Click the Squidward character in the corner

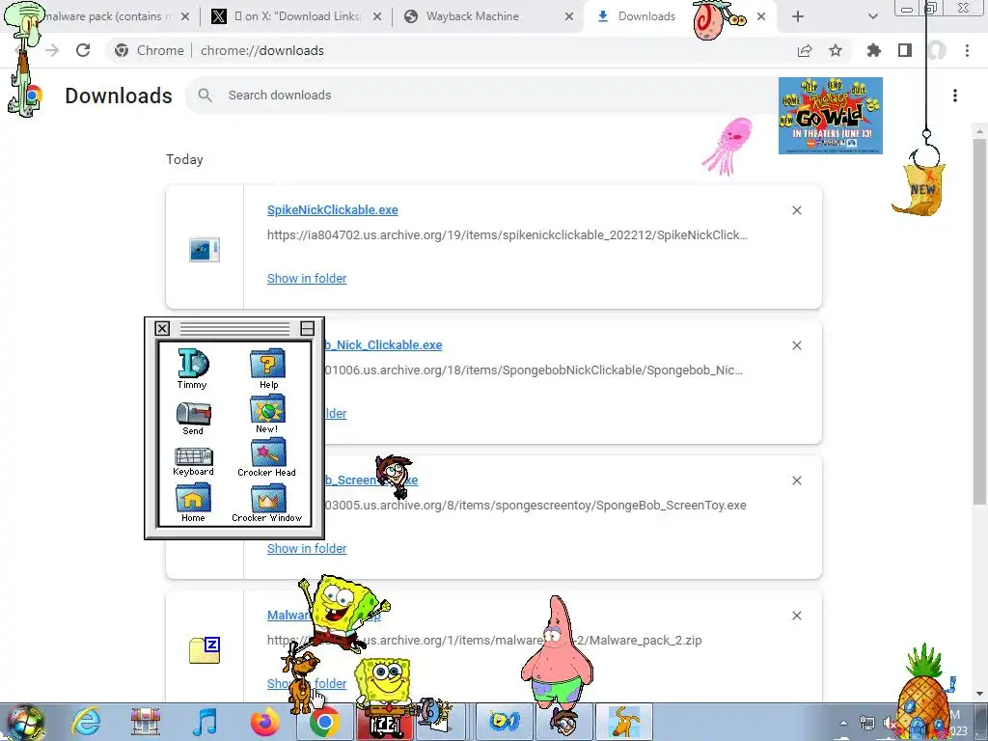tap(24, 60)
